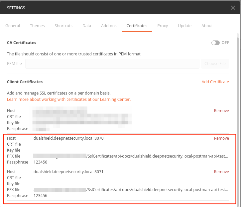Remove the first blurred host certificate
Image resolution: width=241 pixels, height=207 pixels.
click(x=221, y=111)
